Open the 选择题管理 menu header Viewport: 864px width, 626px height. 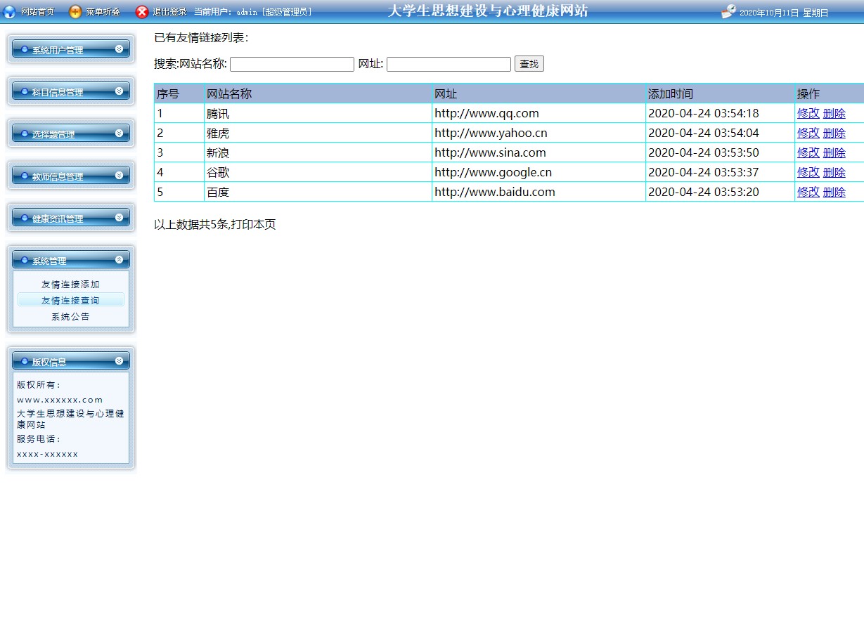tap(71, 133)
